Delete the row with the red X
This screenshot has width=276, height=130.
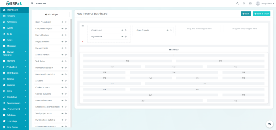(82, 42)
